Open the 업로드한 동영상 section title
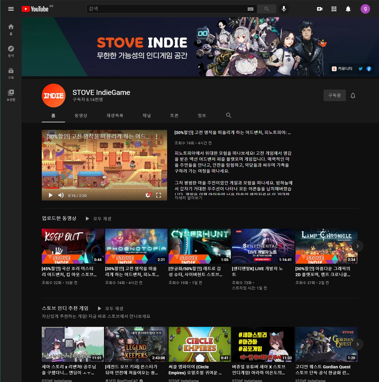This screenshot has height=382, width=379. 59,218
